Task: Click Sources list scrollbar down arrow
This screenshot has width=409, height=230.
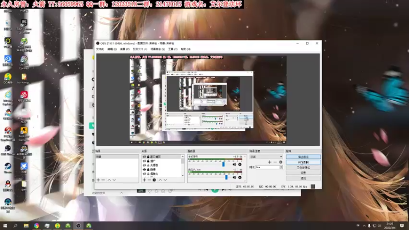Action: [x=183, y=175]
